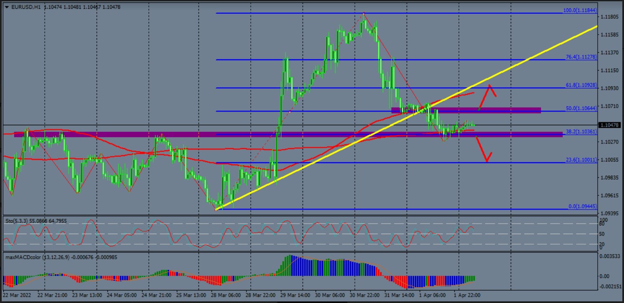Click the 1.11585 price scale value

(610, 35)
